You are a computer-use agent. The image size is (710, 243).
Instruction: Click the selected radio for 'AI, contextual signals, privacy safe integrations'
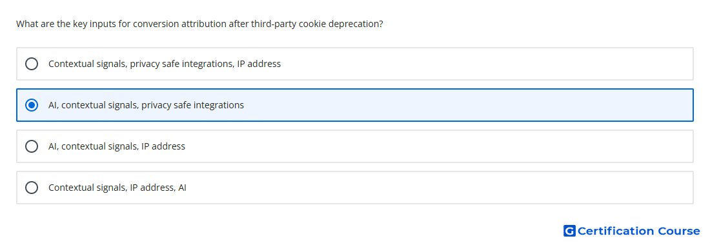click(x=32, y=105)
